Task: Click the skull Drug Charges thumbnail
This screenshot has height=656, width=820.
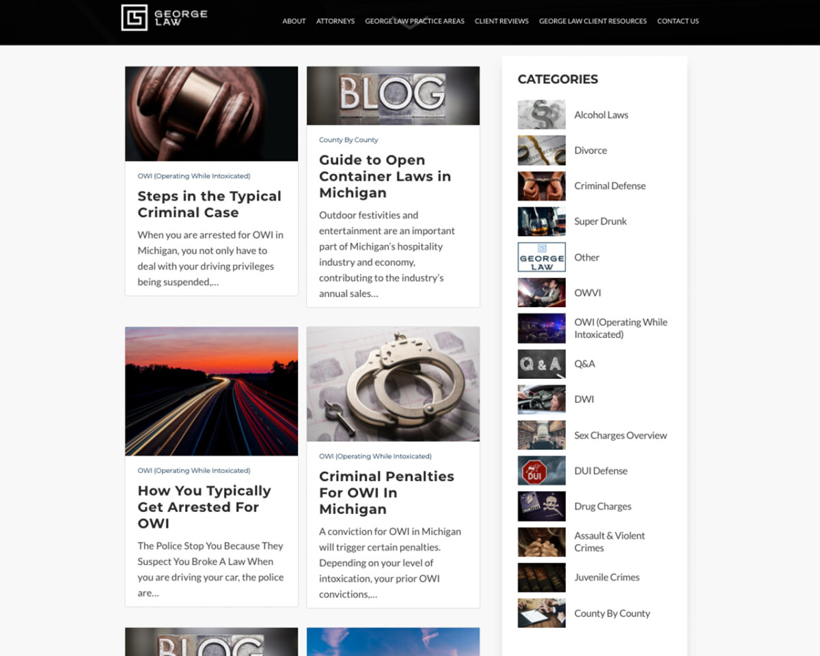Action: [x=541, y=506]
